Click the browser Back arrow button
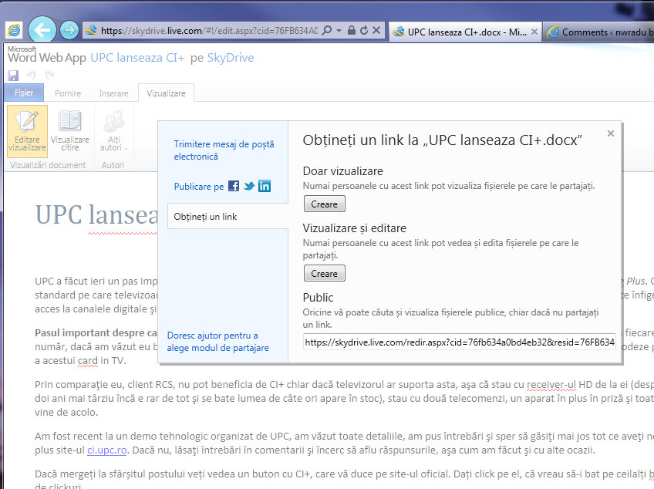 click(x=42, y=29)
